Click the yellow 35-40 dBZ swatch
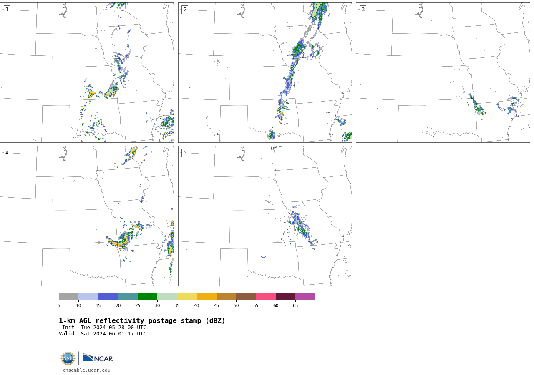The height and width of the screenshot is (375, 534). [x=187, y=297]
